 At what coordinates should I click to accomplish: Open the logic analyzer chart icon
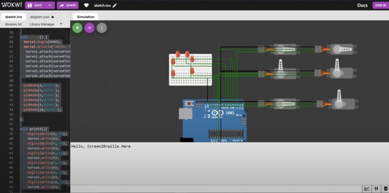coord(367,189)
